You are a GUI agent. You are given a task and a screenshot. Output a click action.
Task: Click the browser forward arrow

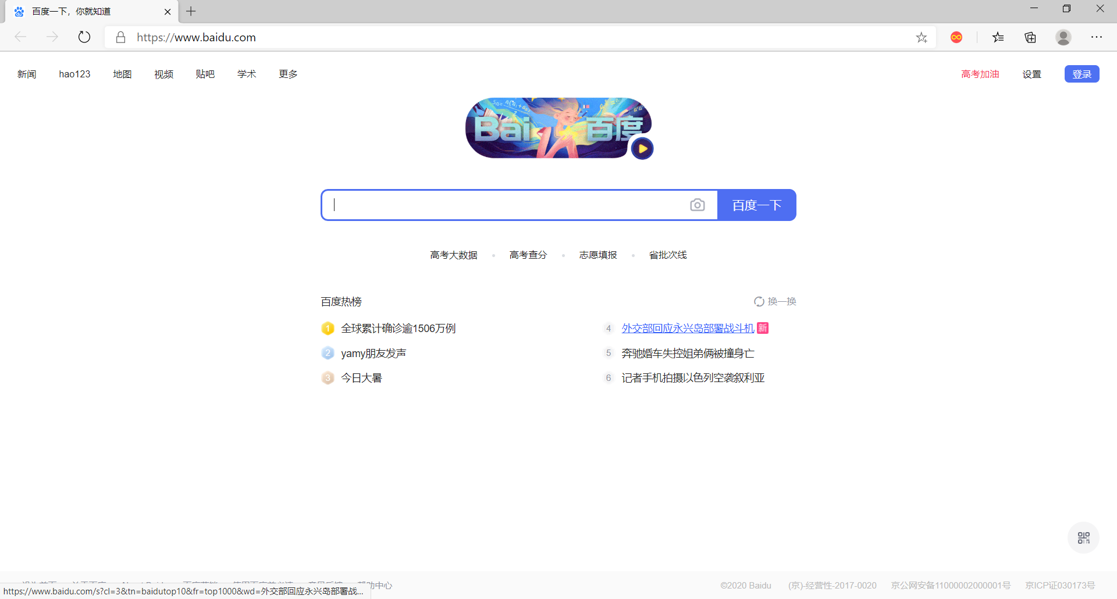coord(52,37)
